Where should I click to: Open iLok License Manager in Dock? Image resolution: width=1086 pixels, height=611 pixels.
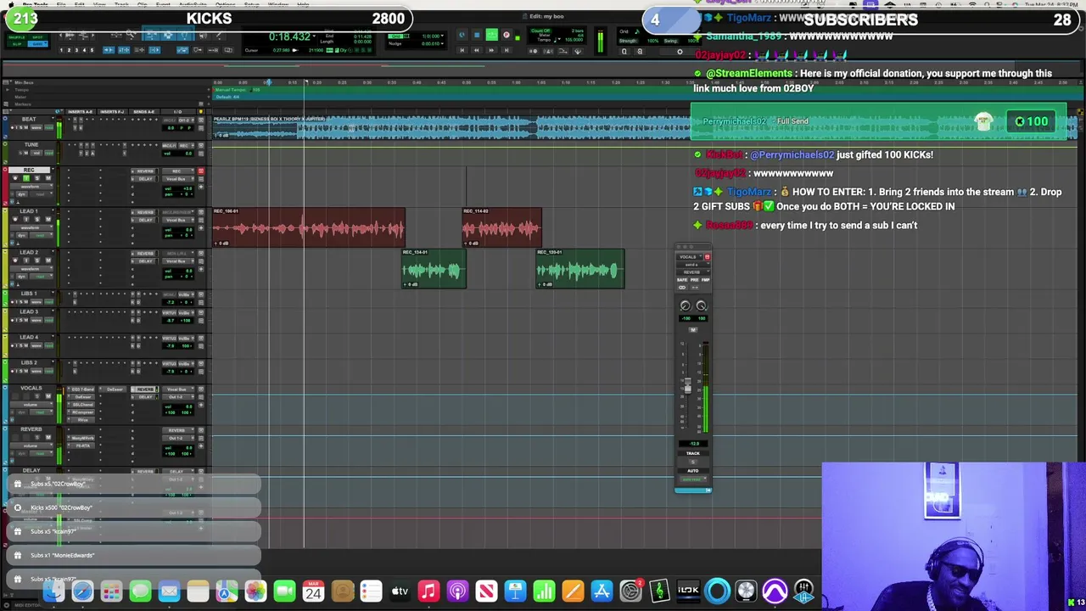coord(688,591)
